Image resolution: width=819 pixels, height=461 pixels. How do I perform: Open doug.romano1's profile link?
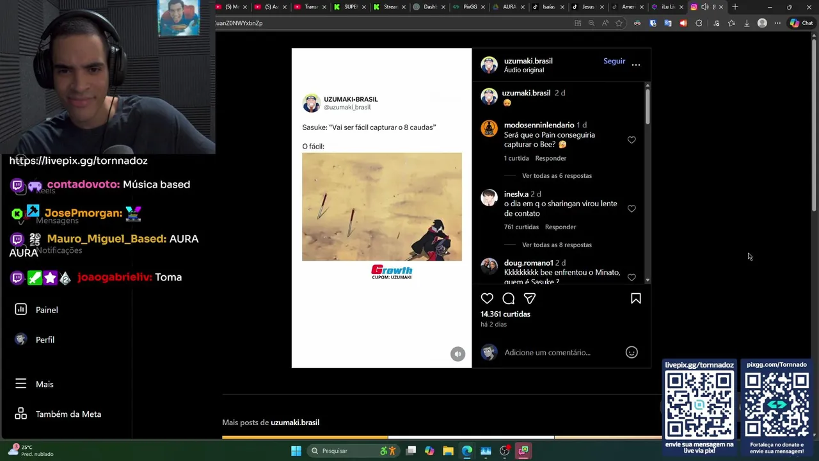[x=528, y=263]
